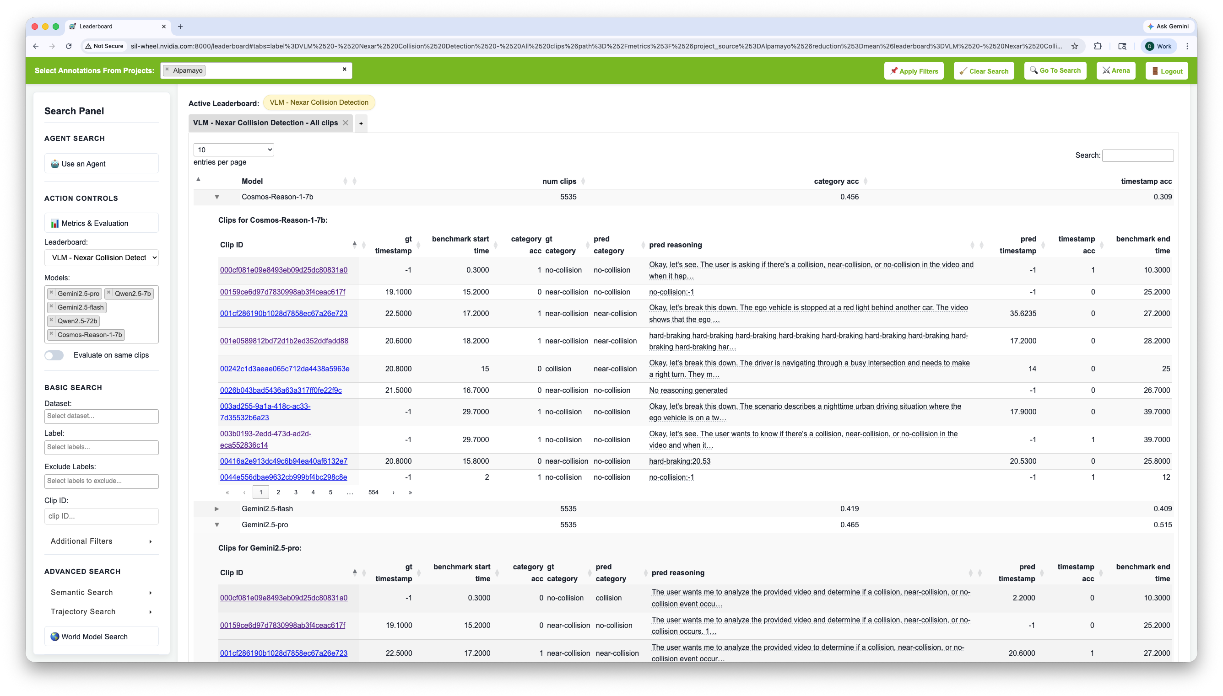The width and height of the screenshot is (1223, 696).
Task: Select the All clips leaderboard tab
Action: [x=265, y=123]
